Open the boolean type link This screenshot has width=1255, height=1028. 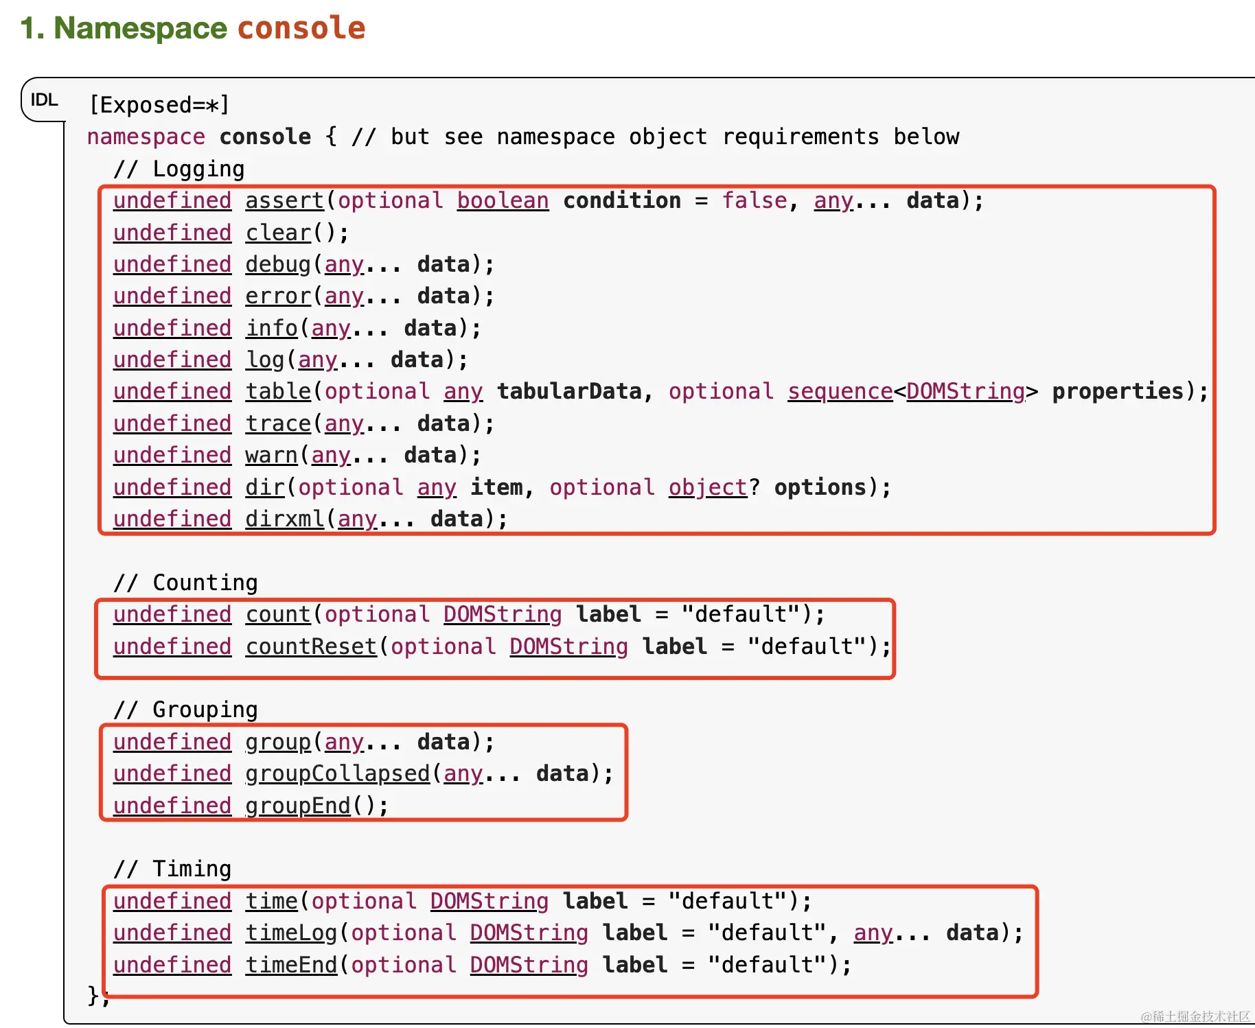(503, 200)
